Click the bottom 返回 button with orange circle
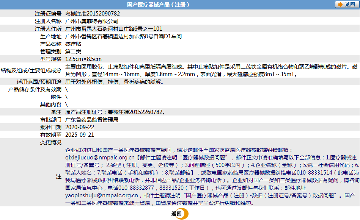This screenshot has height=220, width=360. [179, 214]
